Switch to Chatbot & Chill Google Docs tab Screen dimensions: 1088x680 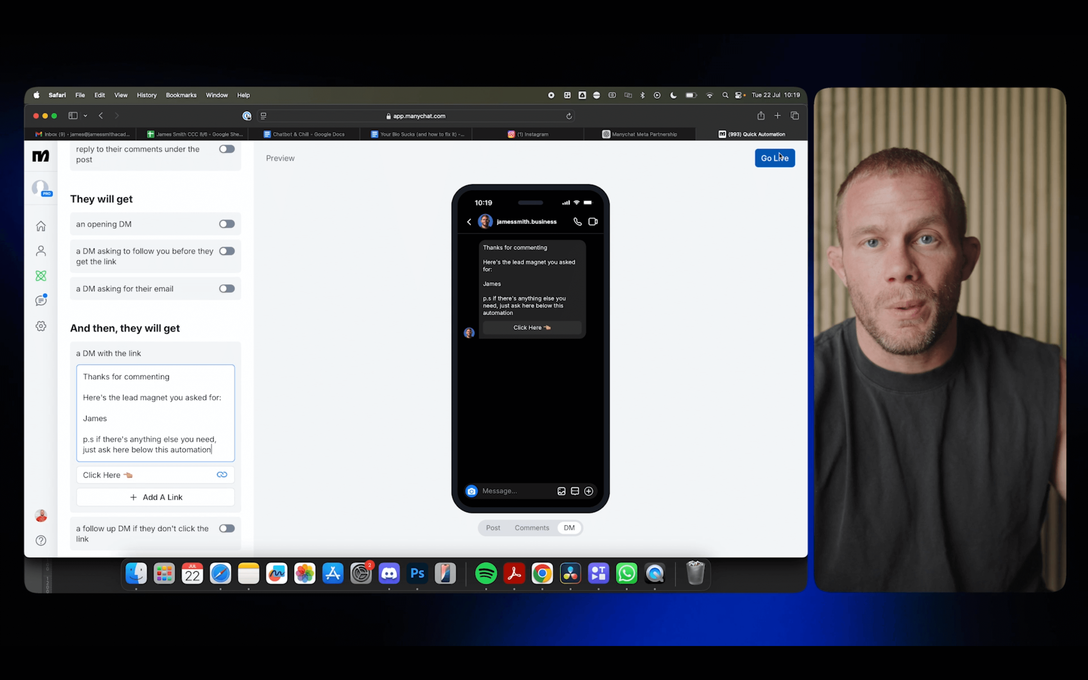click(304, 134)
